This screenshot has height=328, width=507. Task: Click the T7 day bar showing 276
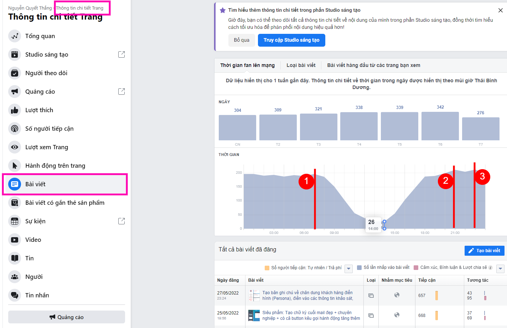pos(481,129)
